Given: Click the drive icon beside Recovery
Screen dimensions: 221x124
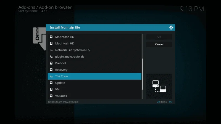Looking at the screenshot, I should coord(51,70).
